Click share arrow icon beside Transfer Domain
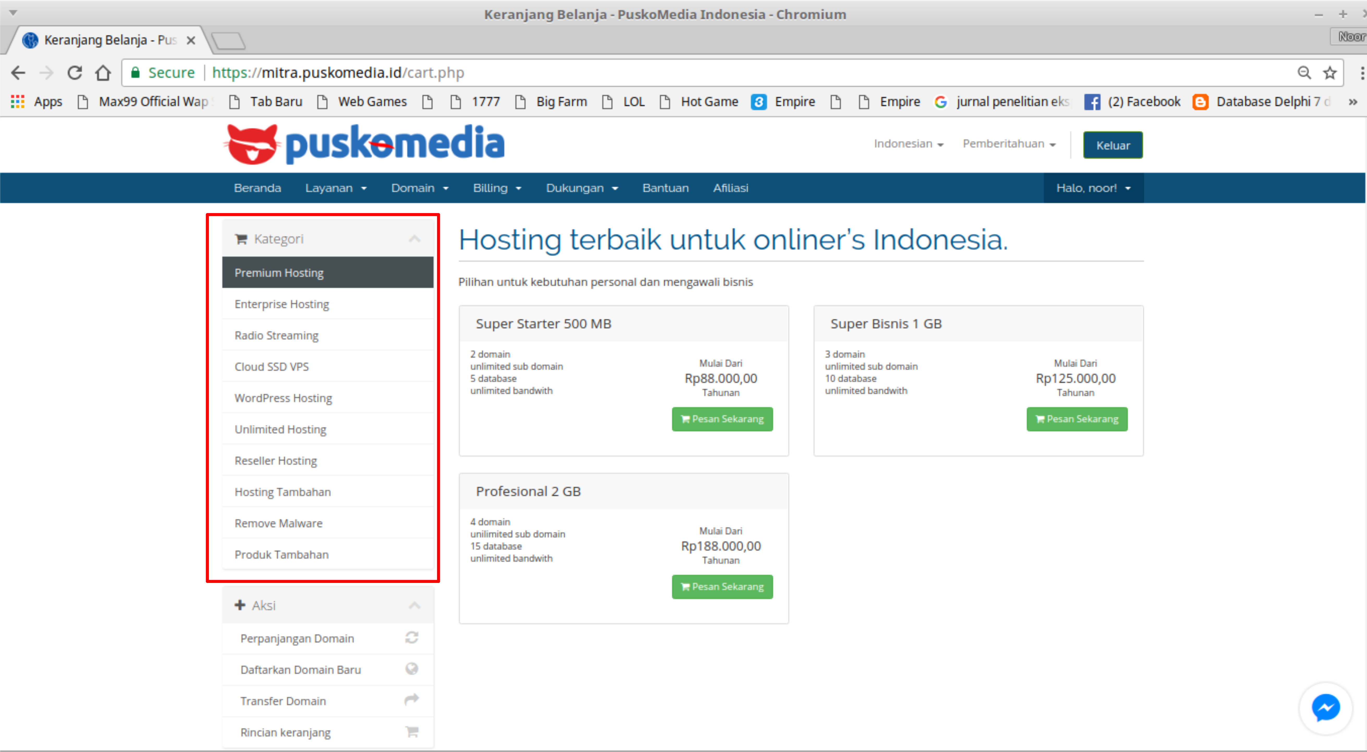Viewport: 1367px width, 752px height. pos(412,700)
